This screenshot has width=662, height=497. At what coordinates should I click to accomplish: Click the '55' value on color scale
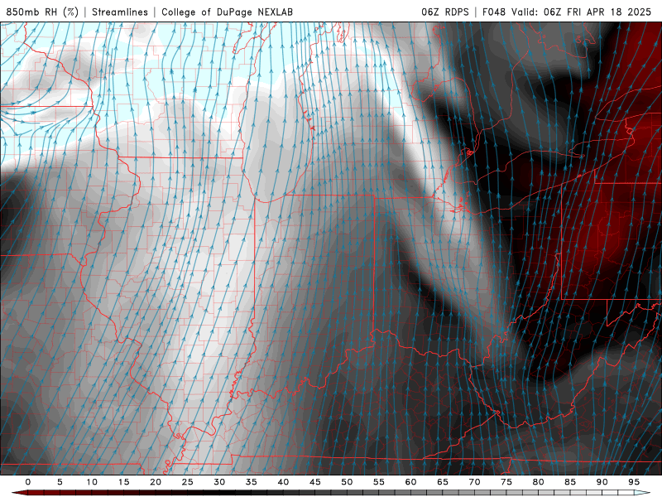click(379, 482)
